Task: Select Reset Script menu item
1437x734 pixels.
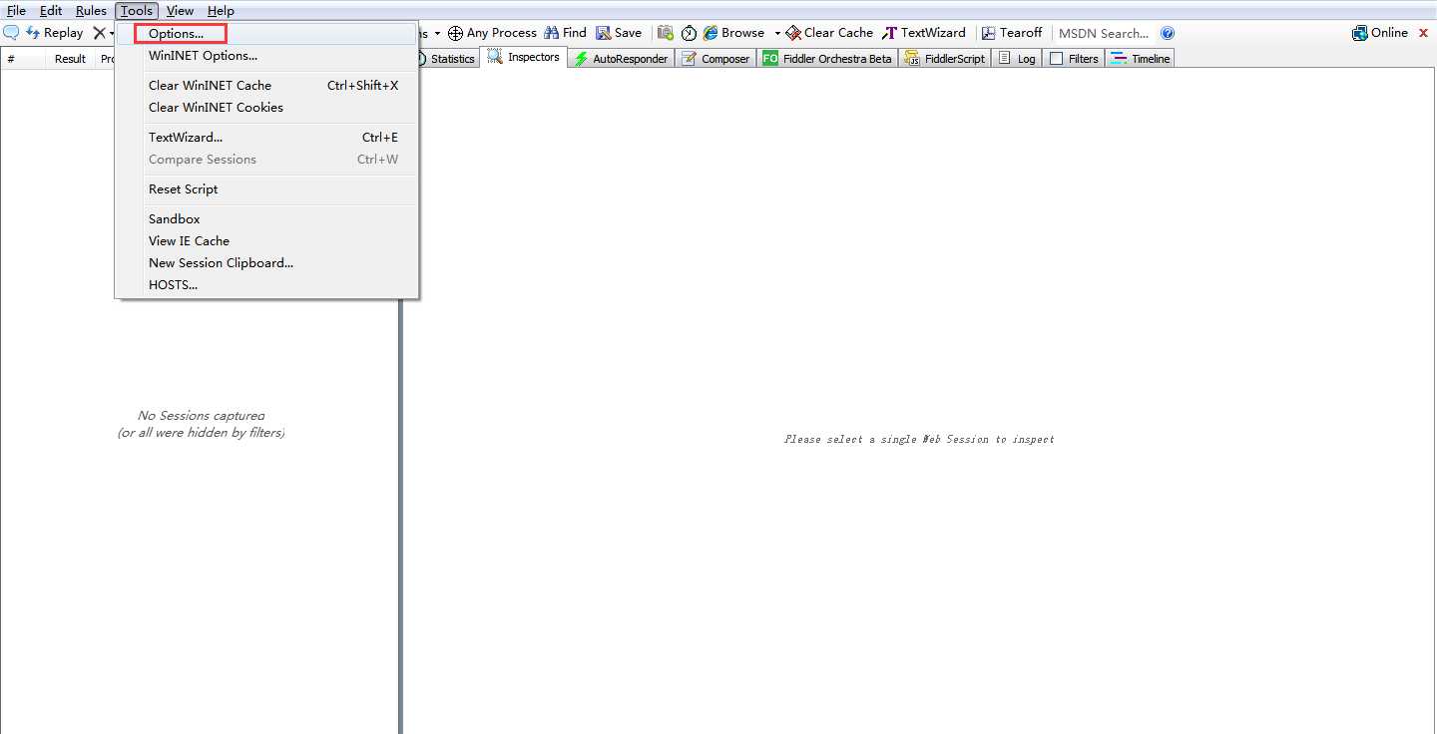Action: coord(266,189)
